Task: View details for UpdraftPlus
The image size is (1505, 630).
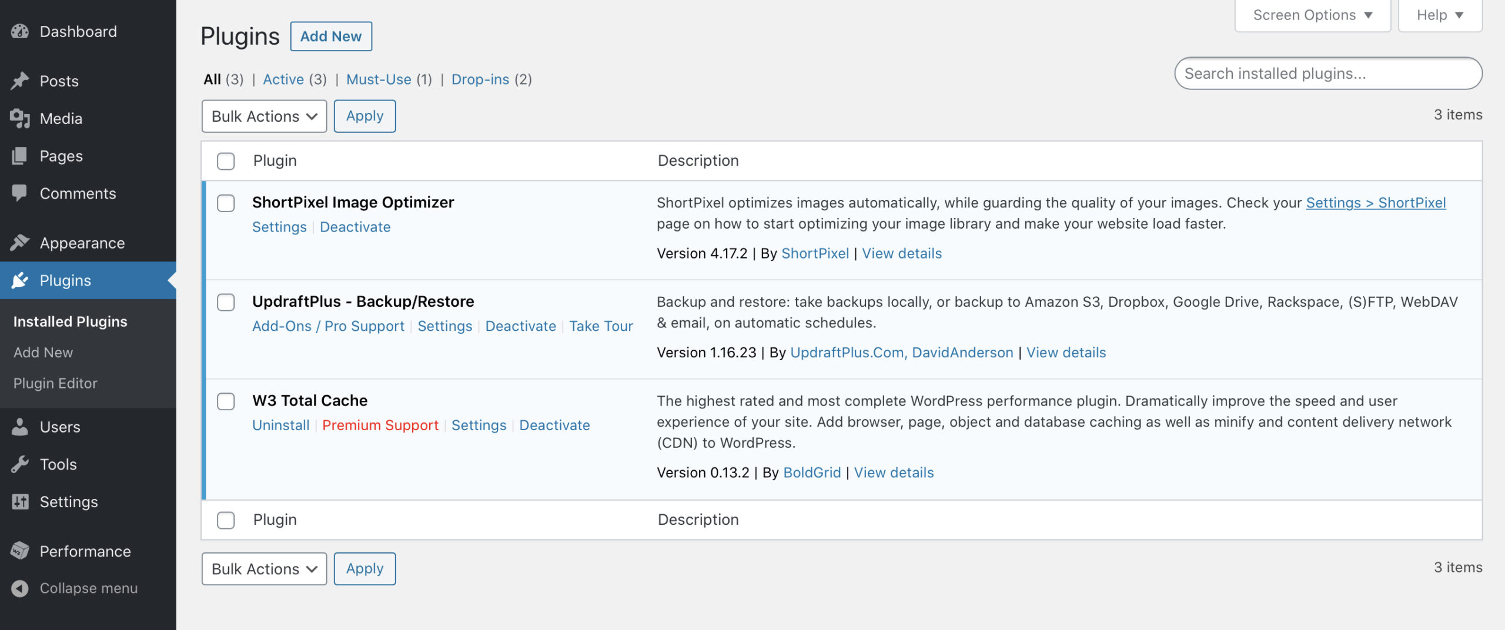Action: coord(1066,353)
